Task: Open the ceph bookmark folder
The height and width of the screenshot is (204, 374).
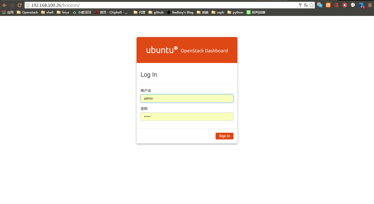Action: [x=218, y=12]
